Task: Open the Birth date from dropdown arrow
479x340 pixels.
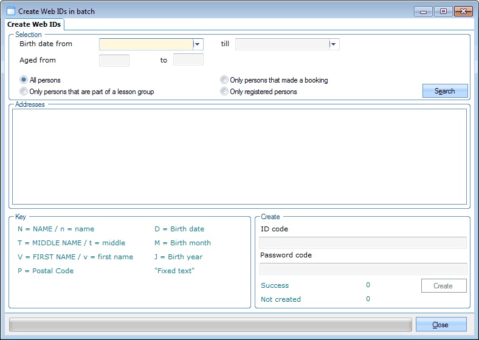Action: pos(198,44)
